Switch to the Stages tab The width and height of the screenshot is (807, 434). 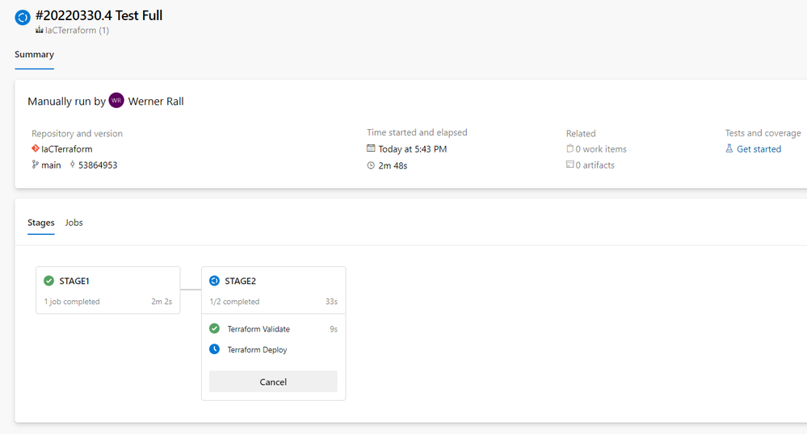coord(41,223)
